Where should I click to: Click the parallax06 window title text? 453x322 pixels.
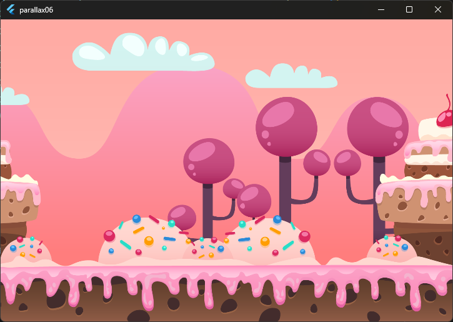(36, 10)
